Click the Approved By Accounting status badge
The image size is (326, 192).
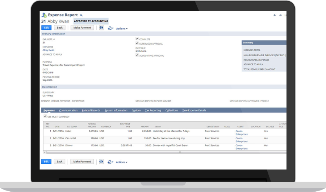(91, 21)
